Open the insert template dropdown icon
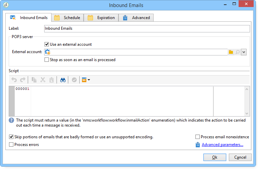This screenshot has height=169, width=258. pos(86,80)
